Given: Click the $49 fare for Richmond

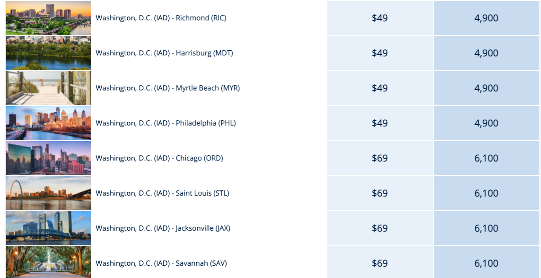Looking at the screenshot, I should coord(380,18).
